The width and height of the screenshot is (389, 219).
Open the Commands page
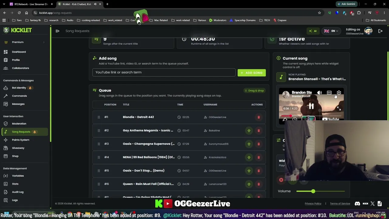point(19,96)
